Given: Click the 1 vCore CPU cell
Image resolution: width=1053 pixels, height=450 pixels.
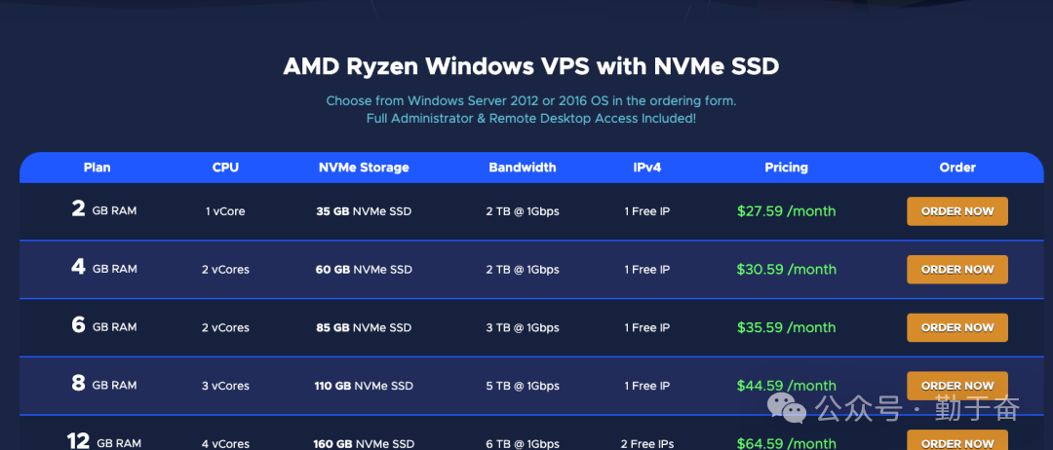Looking at the screenshot, I should pyautogui.click(x=225, y=211).
